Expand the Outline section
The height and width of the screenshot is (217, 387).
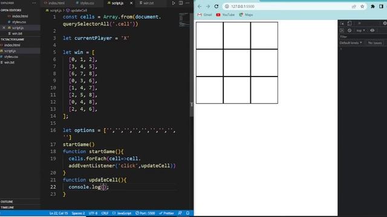[x=7, y=202]
